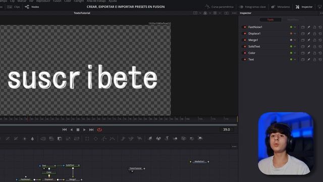Click the Merge1 gray color swatch
The height and width of the screenshot is (182, 323).
[291, 40]
